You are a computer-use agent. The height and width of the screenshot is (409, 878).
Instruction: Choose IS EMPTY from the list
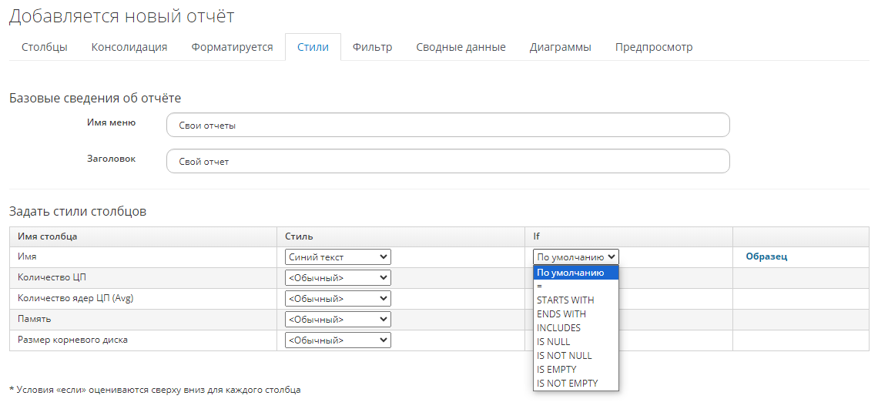[556, 370]
